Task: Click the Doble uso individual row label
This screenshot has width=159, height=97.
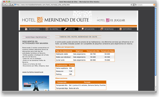Action: (63, 57)
